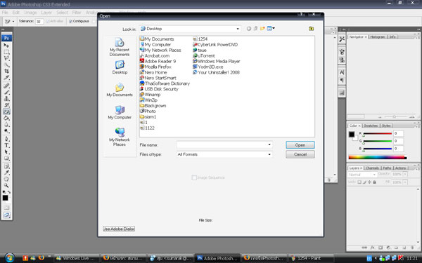Click the delete layer trash icon
The image size is (422, 263).
coord(412,248)
